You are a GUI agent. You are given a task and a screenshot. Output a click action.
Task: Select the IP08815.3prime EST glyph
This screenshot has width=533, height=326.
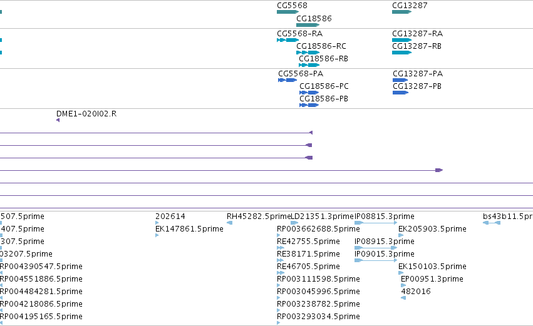(x=376, y=223)
